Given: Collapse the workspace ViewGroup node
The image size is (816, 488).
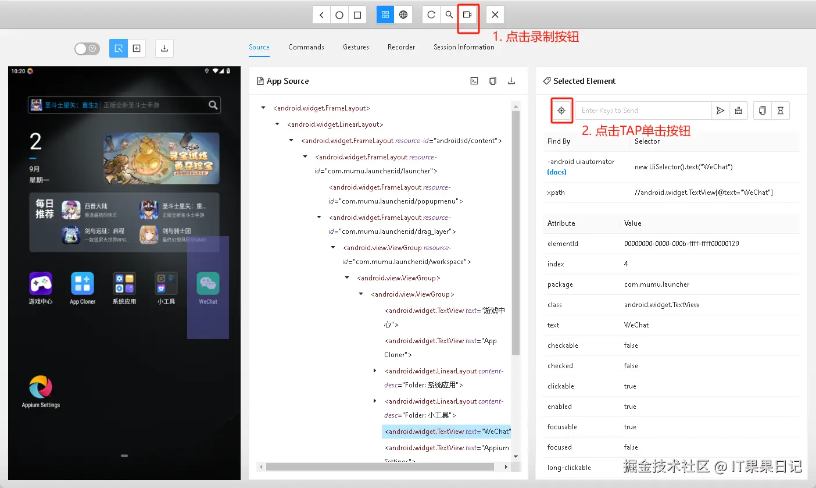Looking at the screenshot, I should 333,247.
